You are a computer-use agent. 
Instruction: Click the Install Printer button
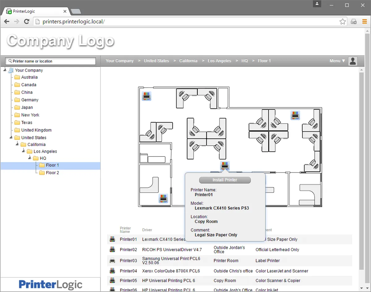[x=225, y=180]
